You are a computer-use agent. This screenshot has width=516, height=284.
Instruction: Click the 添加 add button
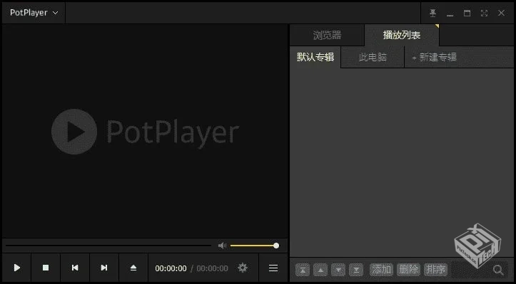(x=381, y=270)
